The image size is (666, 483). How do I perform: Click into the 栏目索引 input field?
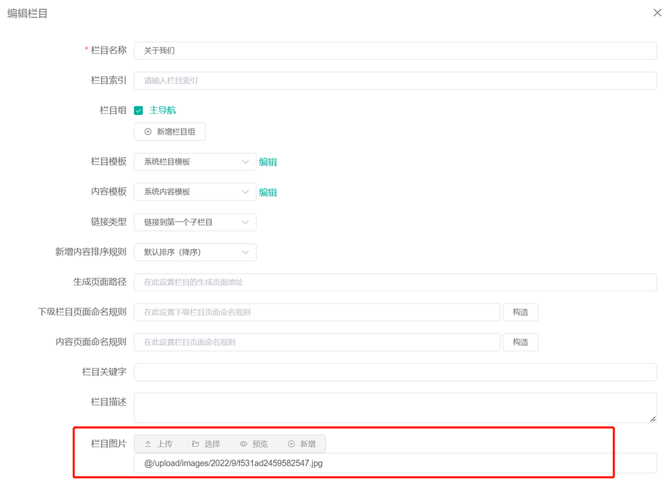395,81
